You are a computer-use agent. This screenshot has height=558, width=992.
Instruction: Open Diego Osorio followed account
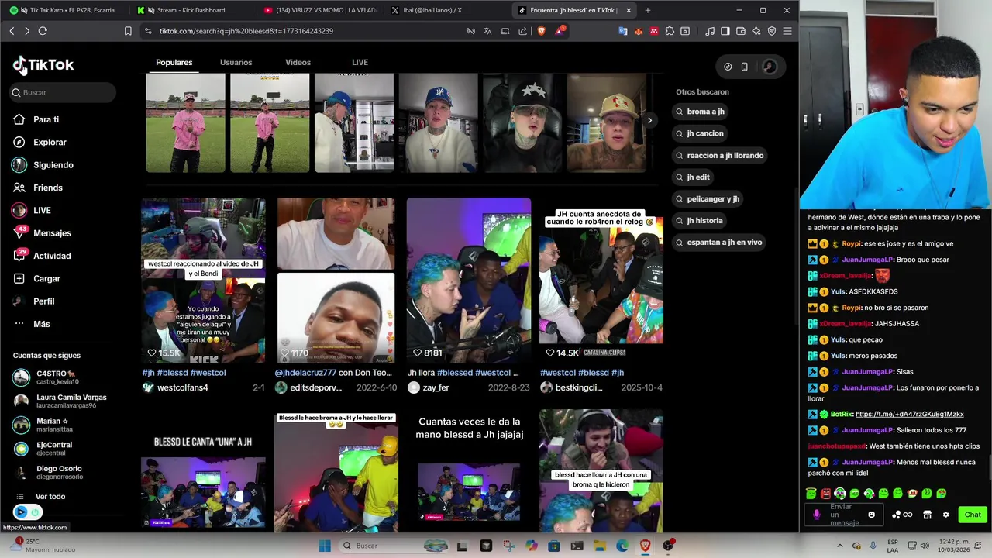48,473
